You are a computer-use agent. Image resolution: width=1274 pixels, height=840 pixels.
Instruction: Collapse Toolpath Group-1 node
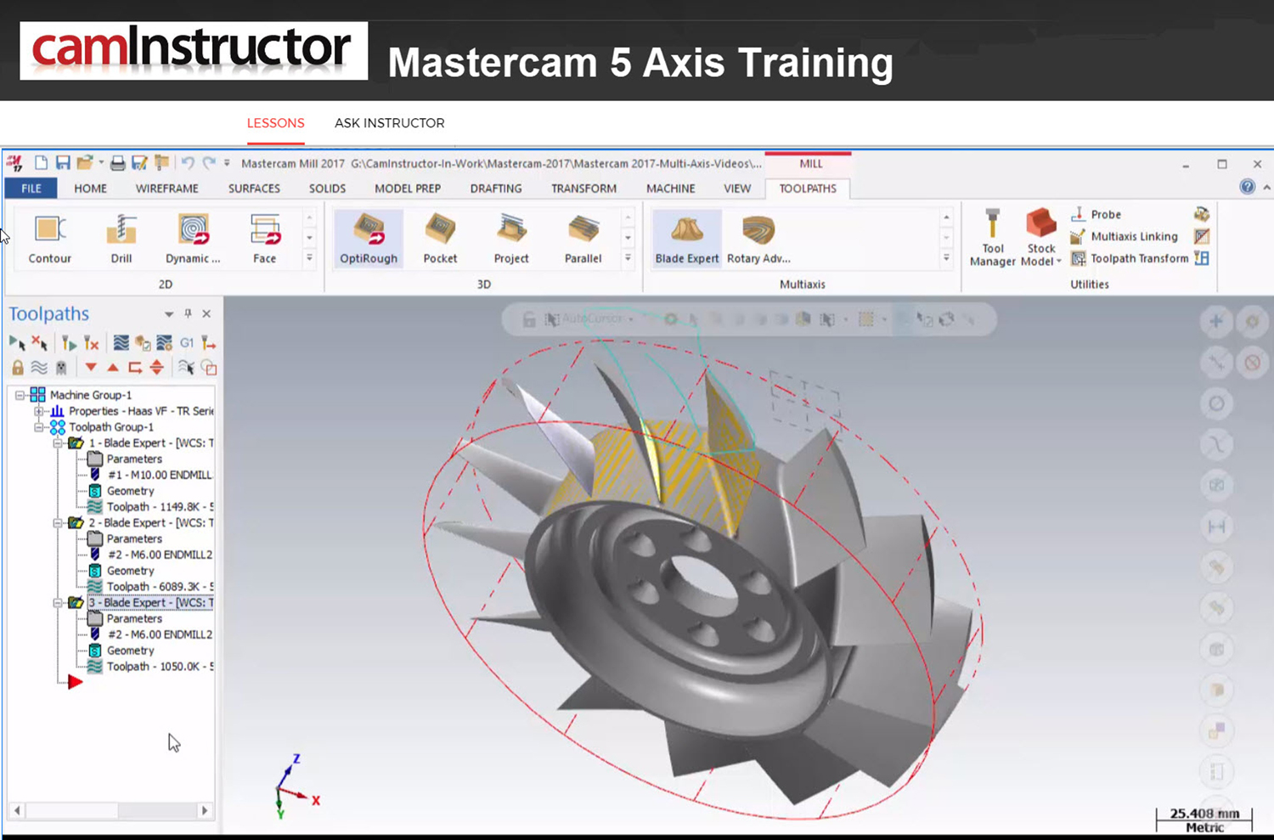pos(38,427)
